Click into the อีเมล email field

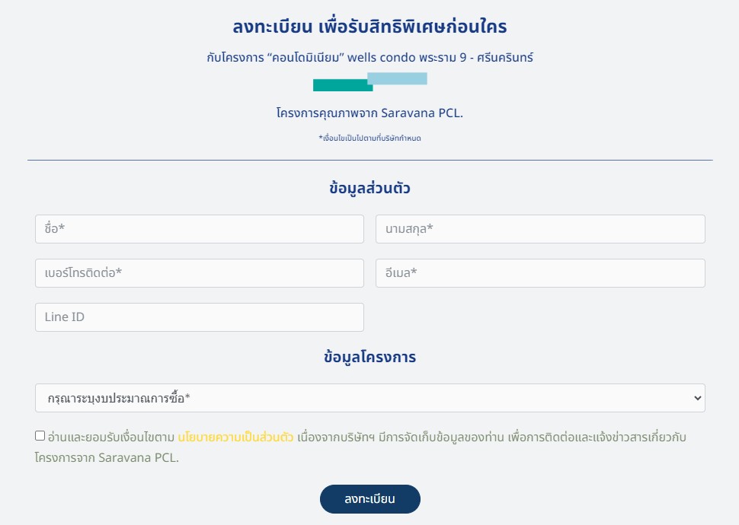click(540, 273)
